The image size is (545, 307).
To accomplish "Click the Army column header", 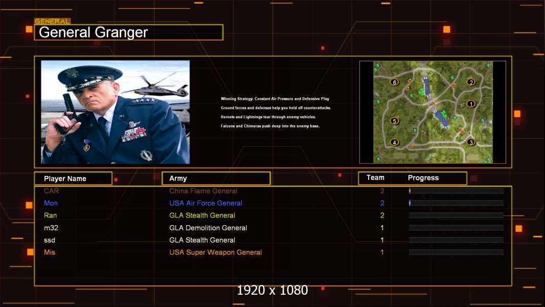I will click(x=216, y=179).
